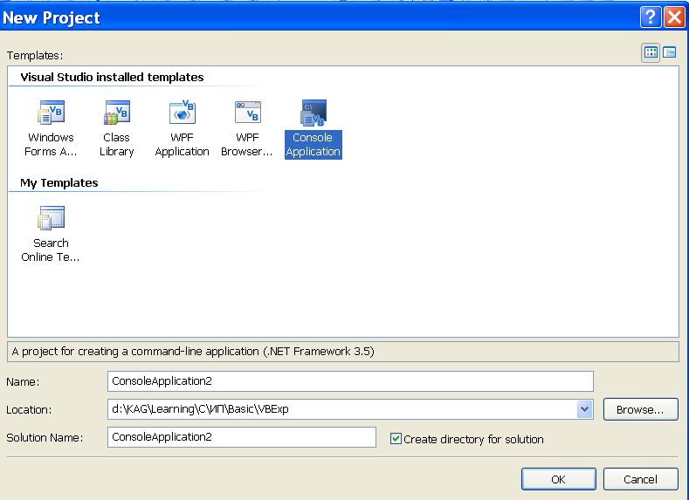Click the command-line application description text

(193, 352)
